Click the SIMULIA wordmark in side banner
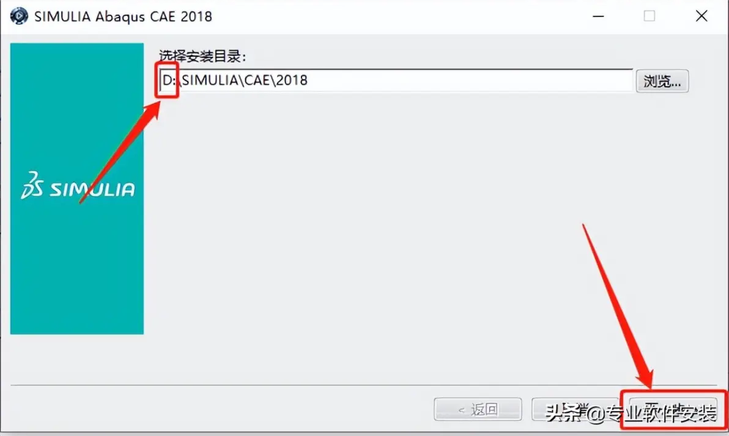This screenshot has height=436, width=729. pyautogui.click(x=92, y=189)
